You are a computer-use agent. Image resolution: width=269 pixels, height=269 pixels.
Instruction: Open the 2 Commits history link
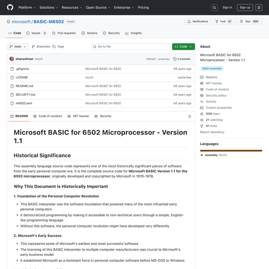(182, 59)
